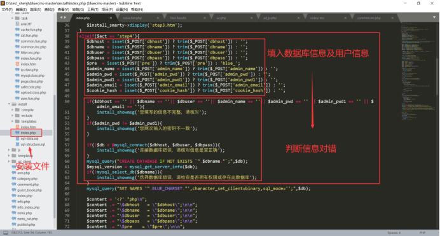Open the 文件(F) menu
Image resolution: width=440 pixels, height=236 pixels.
7,10
